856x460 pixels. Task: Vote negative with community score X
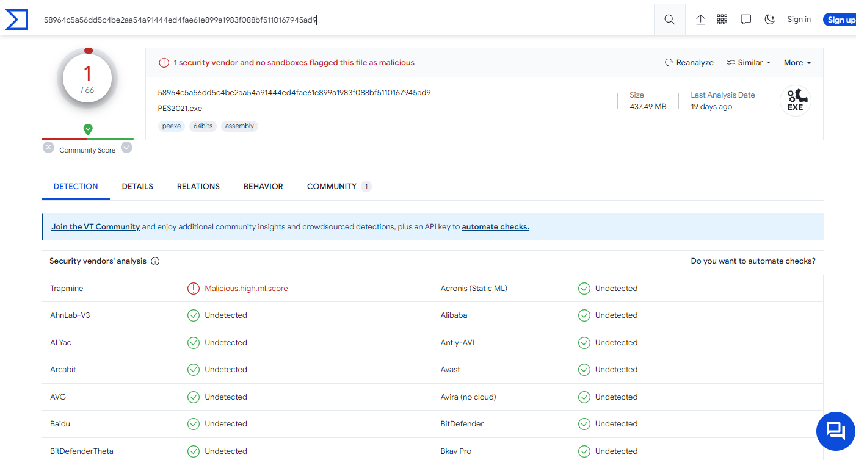pos(49,148)
